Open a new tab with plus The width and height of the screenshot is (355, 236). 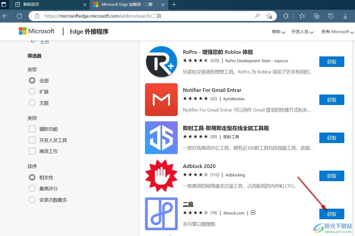click(174, 4)
